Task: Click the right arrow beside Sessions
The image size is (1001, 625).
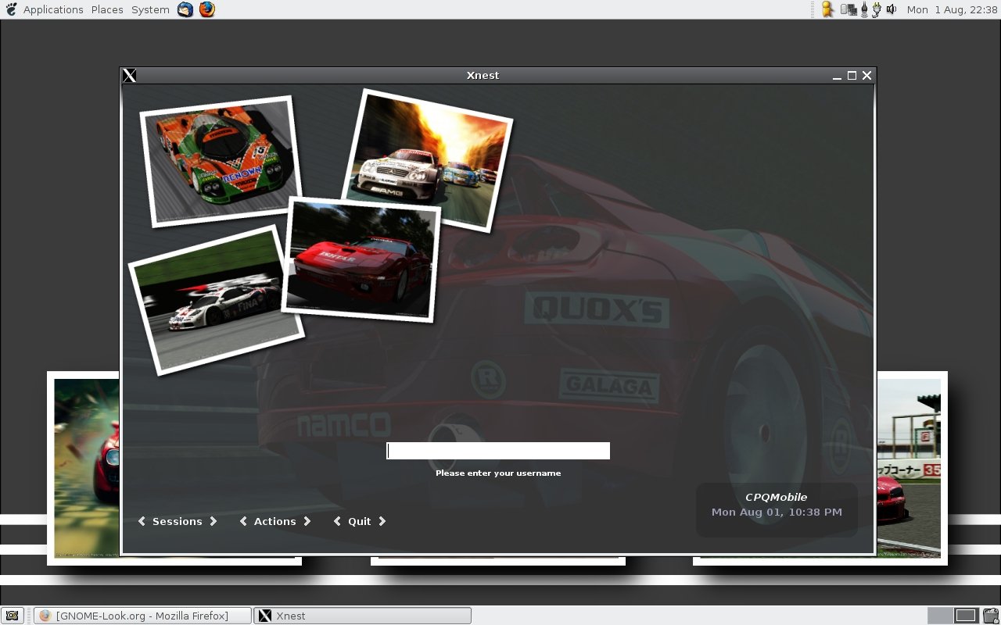Action: (213, 521)
